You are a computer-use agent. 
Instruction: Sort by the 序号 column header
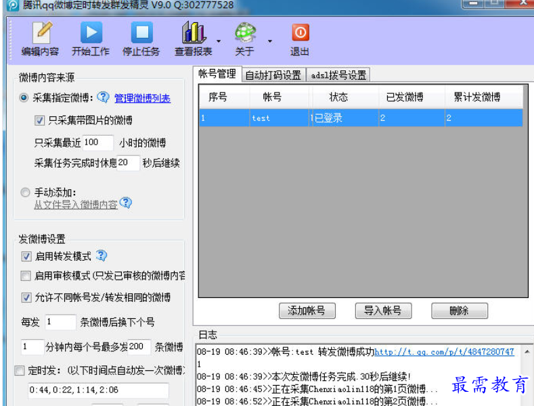(225, 97)
